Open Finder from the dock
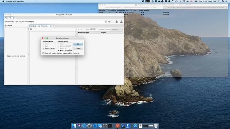Screen dimensions: 230x129 [x=74, y=126]
